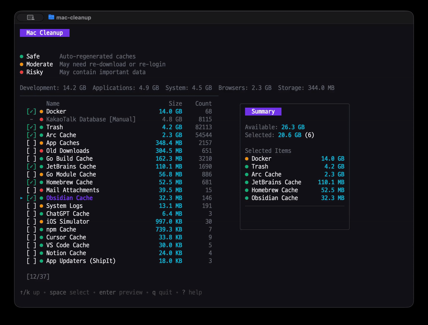Click the Selected Items heading in Summary

click(268, 151)
